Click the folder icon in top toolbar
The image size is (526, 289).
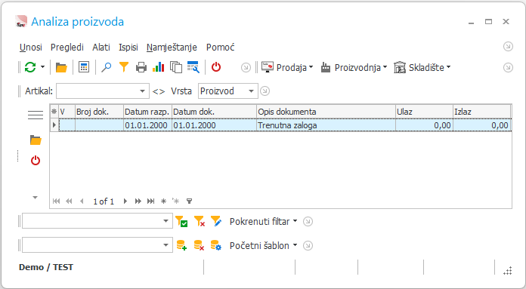61,68
